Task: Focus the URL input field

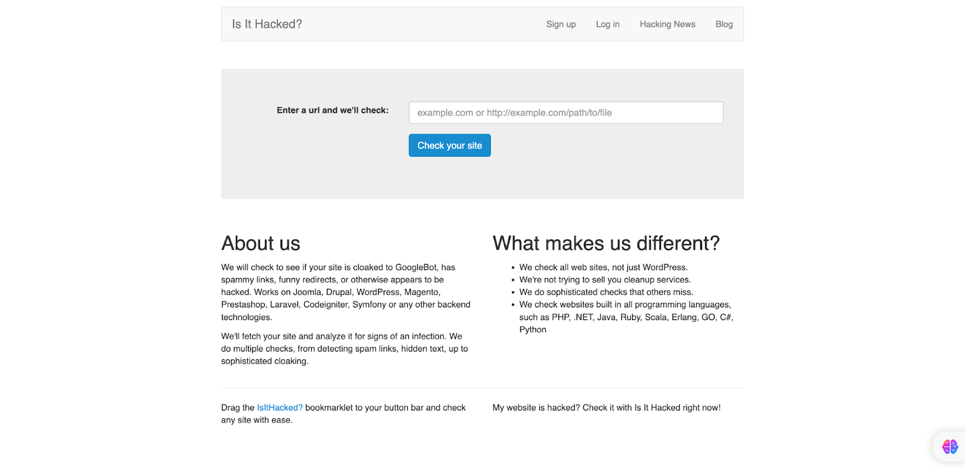Action: point(566,113)
